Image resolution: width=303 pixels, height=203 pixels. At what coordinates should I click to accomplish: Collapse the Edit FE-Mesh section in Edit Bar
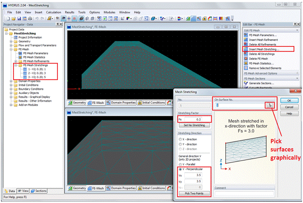point(297,30)
